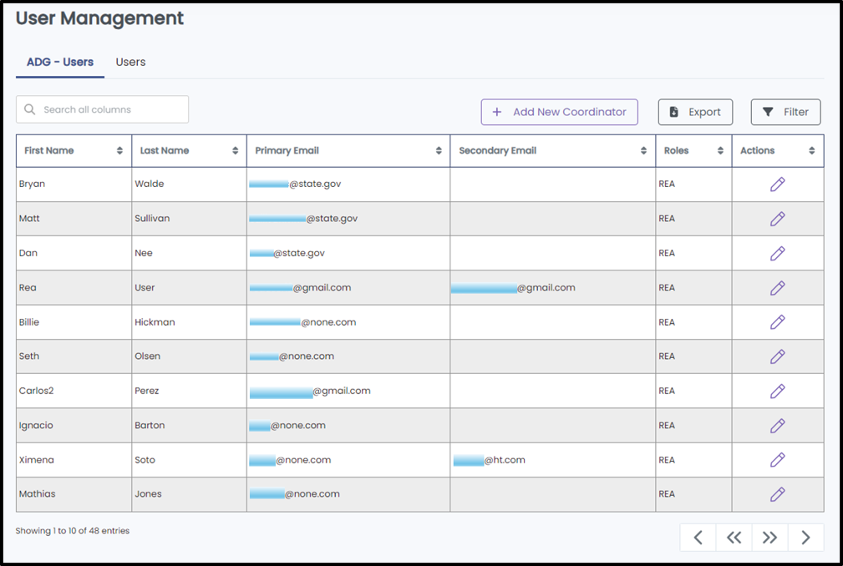Click the Carlos2 first name cell
The height and width of the screenshot is (566, 843).
(74, 391)
